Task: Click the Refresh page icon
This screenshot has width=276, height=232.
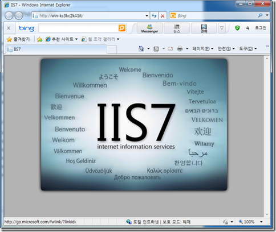Action: (x=154, y=16)
